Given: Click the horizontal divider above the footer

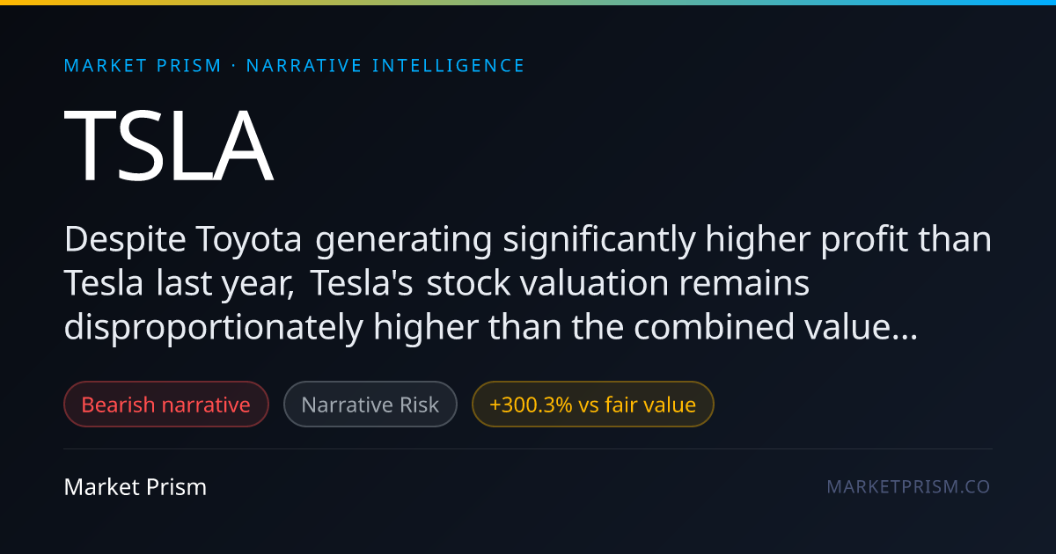Looking at the screenshot, I should [x=528, y=448].
